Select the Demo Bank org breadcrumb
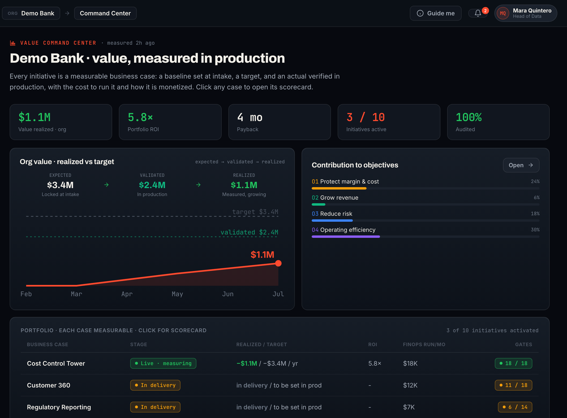The height and width of the screenshot is (418, 567). [31, 13]
